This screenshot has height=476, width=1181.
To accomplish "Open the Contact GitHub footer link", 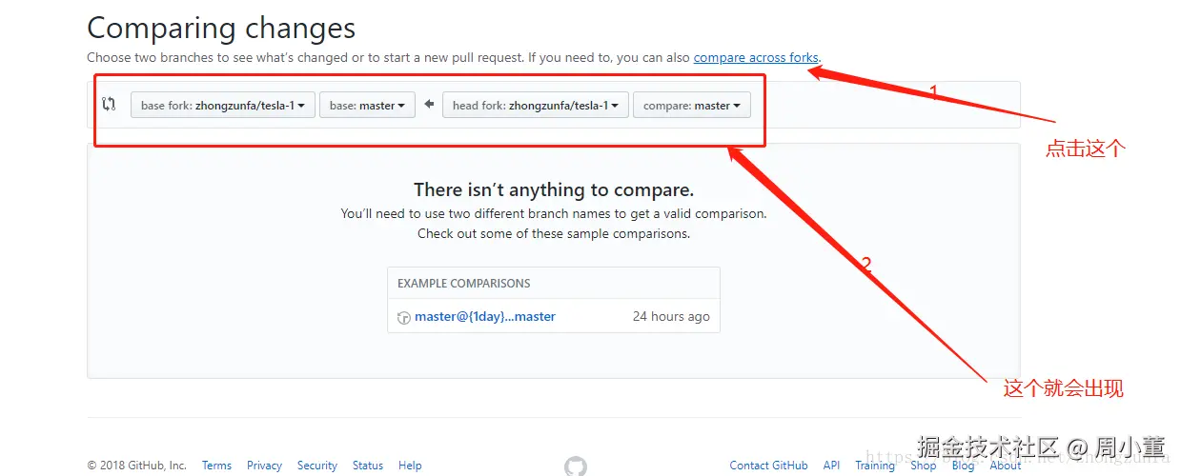I will (768, 466).
